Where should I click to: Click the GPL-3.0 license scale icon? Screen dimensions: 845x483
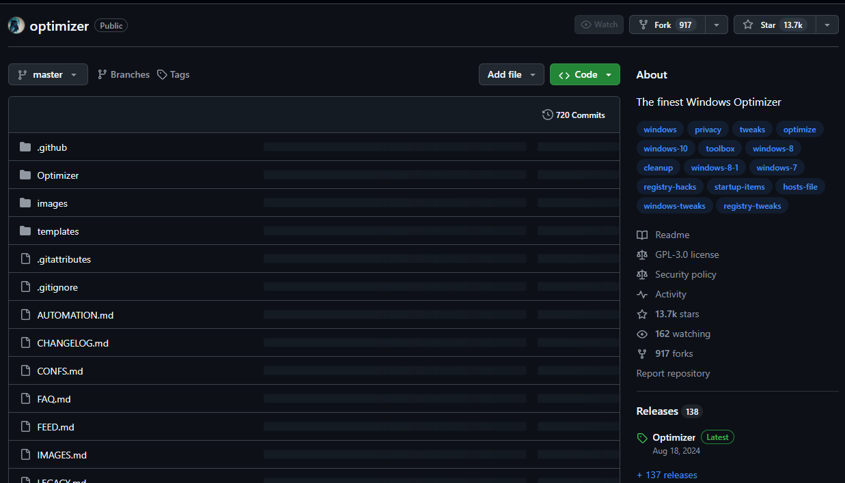[641, 255]
